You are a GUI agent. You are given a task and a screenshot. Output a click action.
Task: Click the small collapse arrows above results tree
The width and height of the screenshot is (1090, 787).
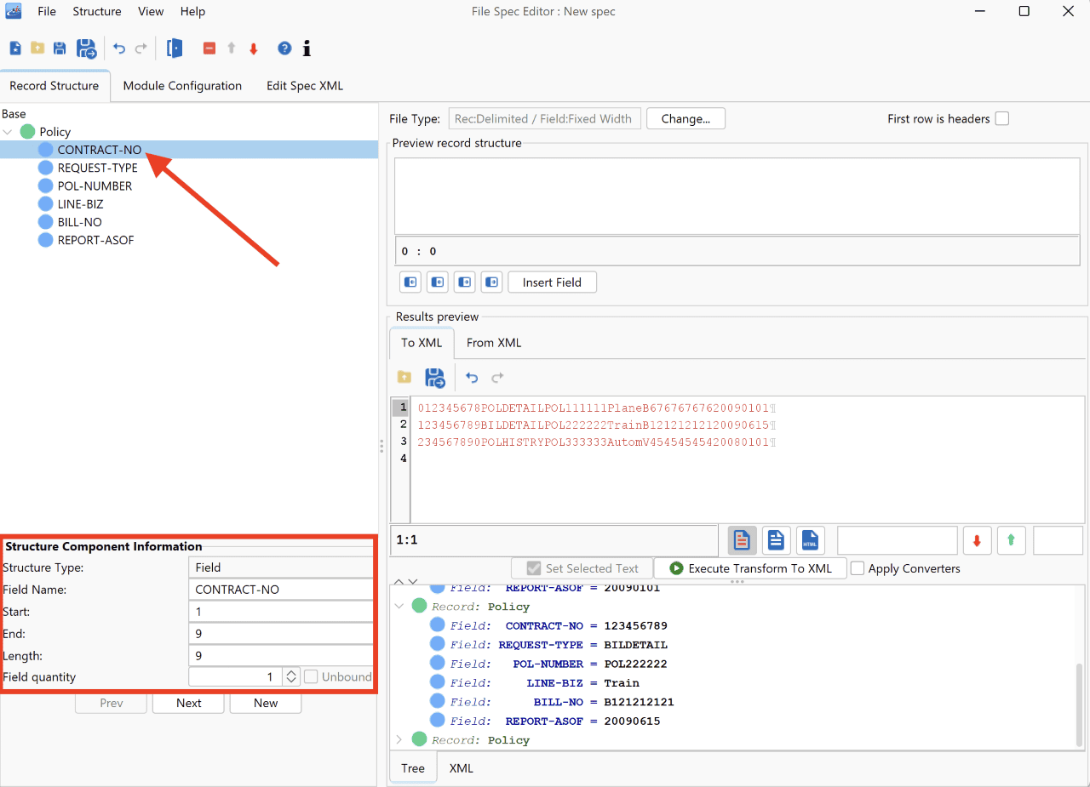[x=406, y=581]
